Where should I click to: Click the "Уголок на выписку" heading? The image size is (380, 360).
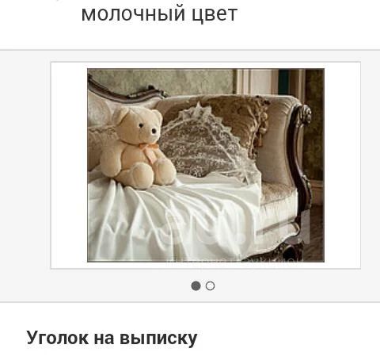coord(112,338)
